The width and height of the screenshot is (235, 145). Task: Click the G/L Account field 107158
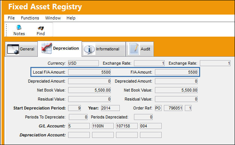[x=127, y=126]
